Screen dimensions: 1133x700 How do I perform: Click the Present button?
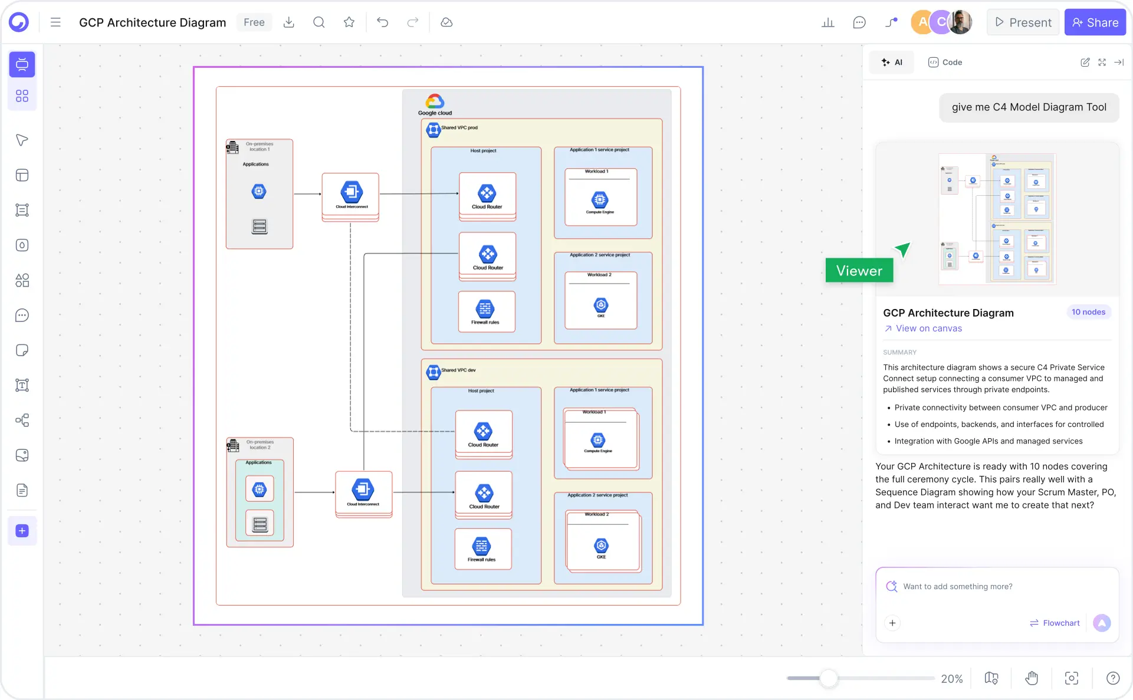[1022, 22]
